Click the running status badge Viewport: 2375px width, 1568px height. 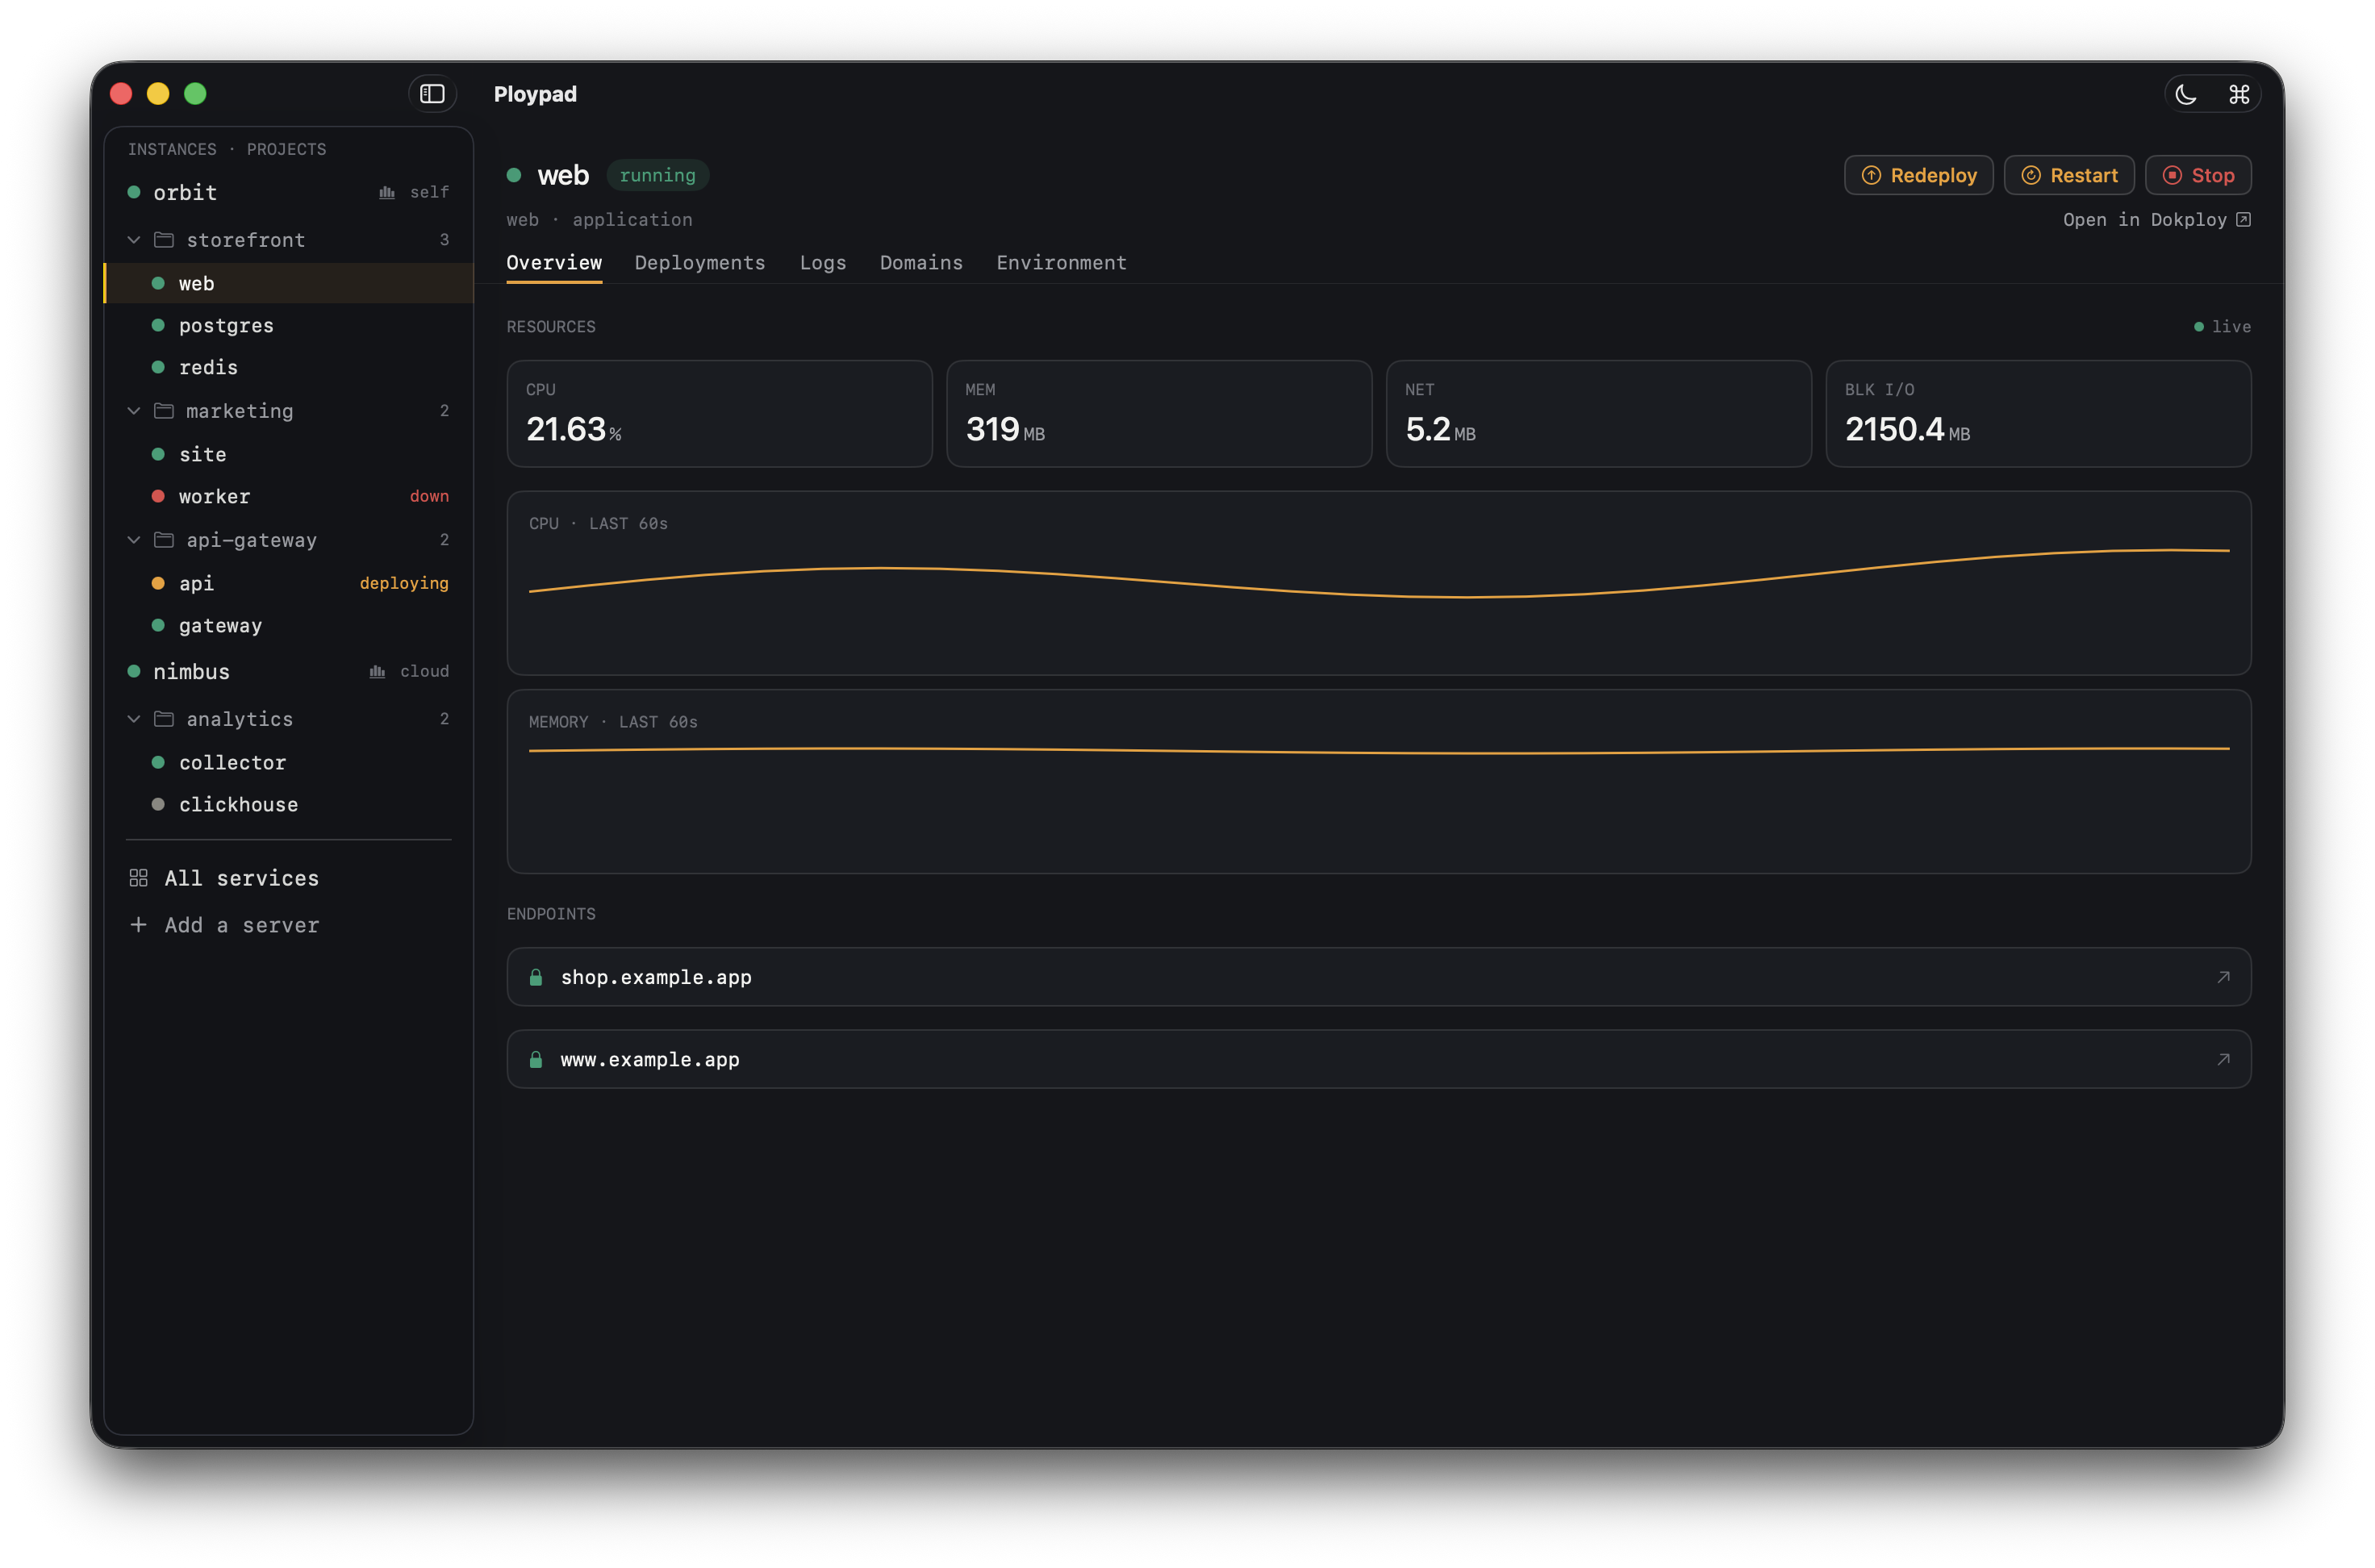point(657,175)
